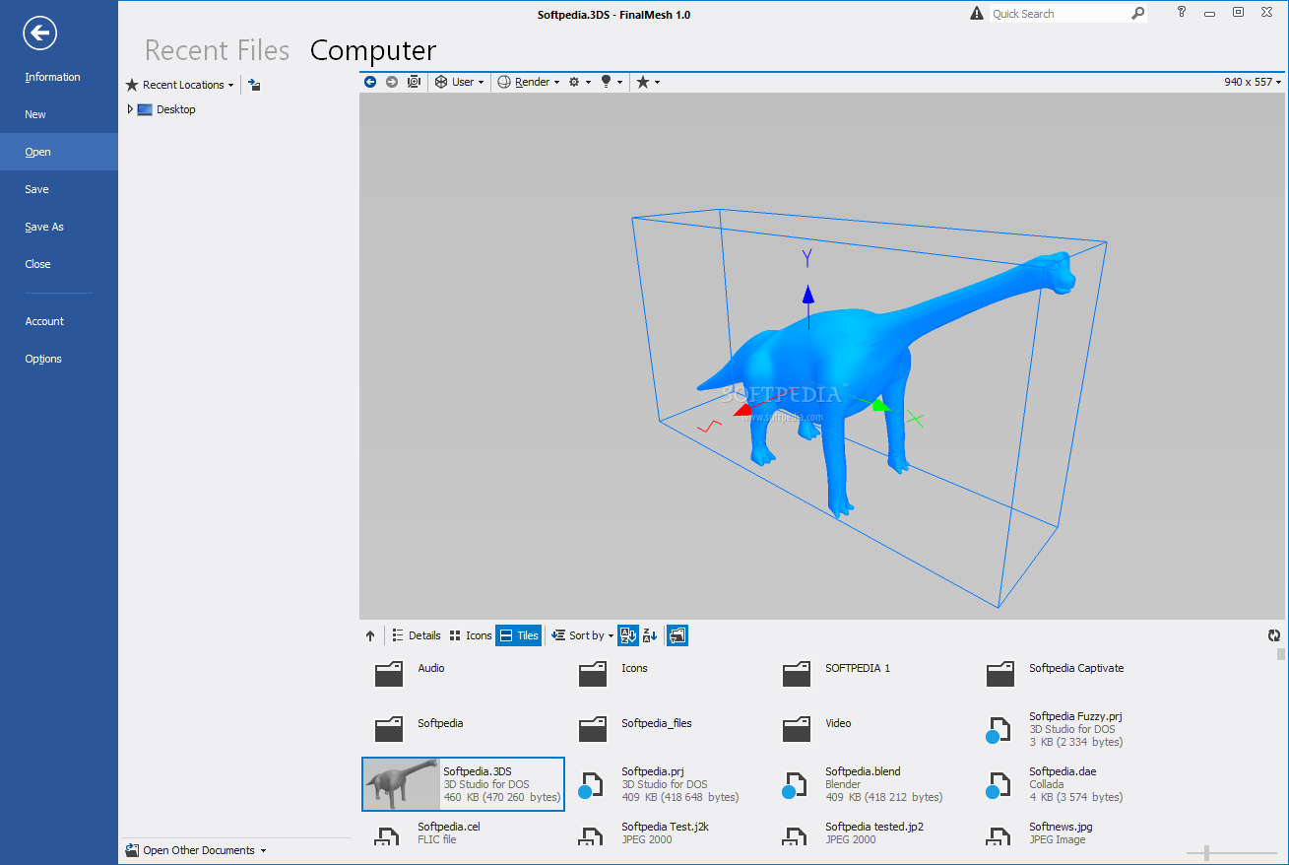Click the magnifier search icon
This screenshot has width=1289, height=865.
(x=1137, y=13)
